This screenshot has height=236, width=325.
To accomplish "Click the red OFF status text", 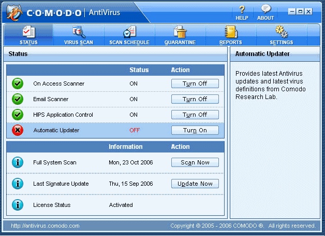I will pyautogui.click(x=135, y=130).
